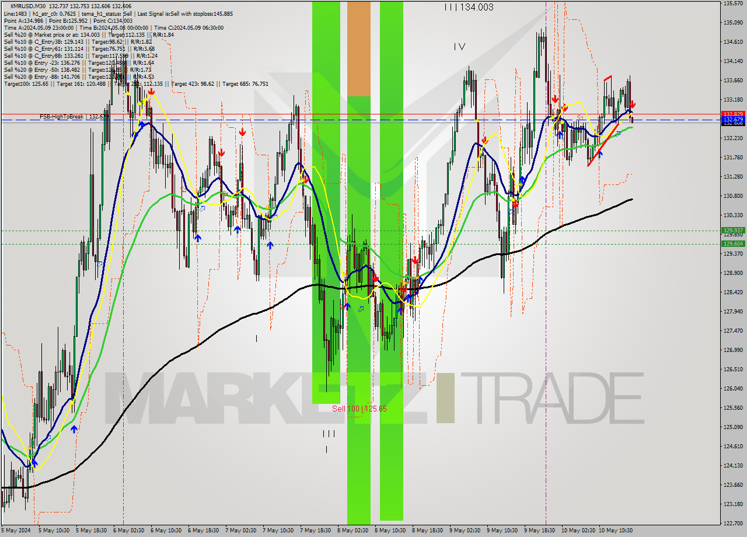Click the '9 May 02:30' time axis label
The height and width of the screenshot is (537, 747).
point(465,531)
